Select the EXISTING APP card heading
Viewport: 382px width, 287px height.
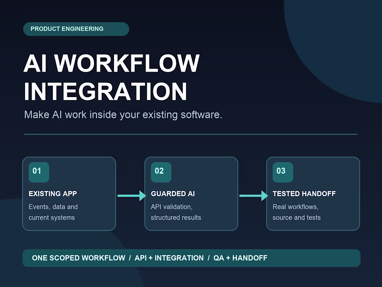click(53, 194)
